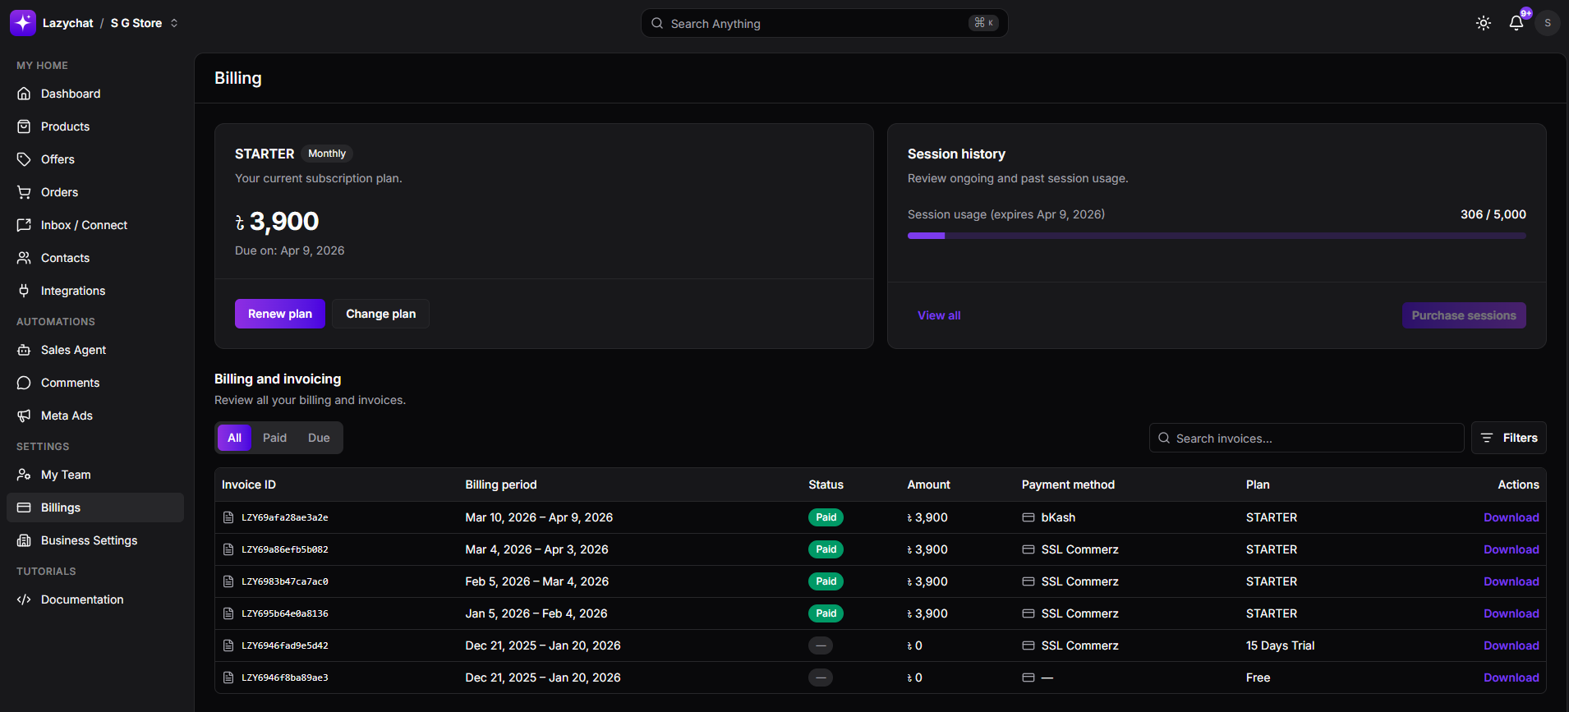Viewport: 1569px width, 712px height.
Task: Click the session usage progress bar
Action: 1216,236
